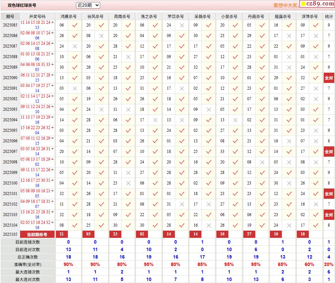Click the 谷风 current kill number 03

pyautogui.click(x=89, y=234)
